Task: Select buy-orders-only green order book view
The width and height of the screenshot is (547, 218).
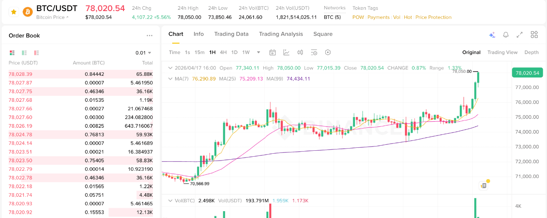Action: [24, 53]
